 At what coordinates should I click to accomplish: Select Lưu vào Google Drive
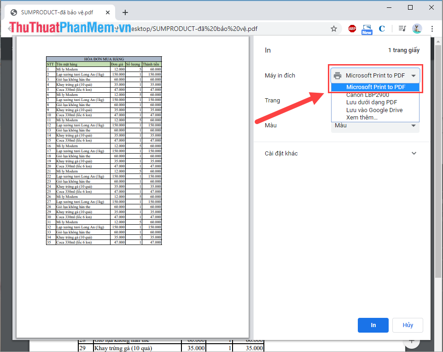coord(375,110)
